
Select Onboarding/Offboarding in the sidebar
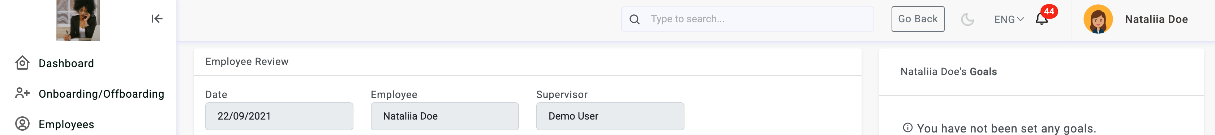point(102,94)
